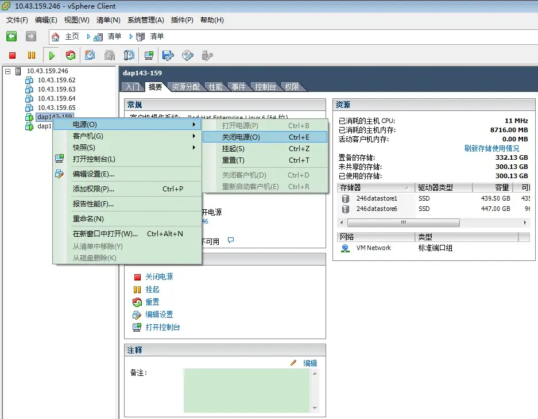This screenshot has height=419, width=538.
Task: Click the orange 挂起 icon in commands panel
Action: pos(137,290)
